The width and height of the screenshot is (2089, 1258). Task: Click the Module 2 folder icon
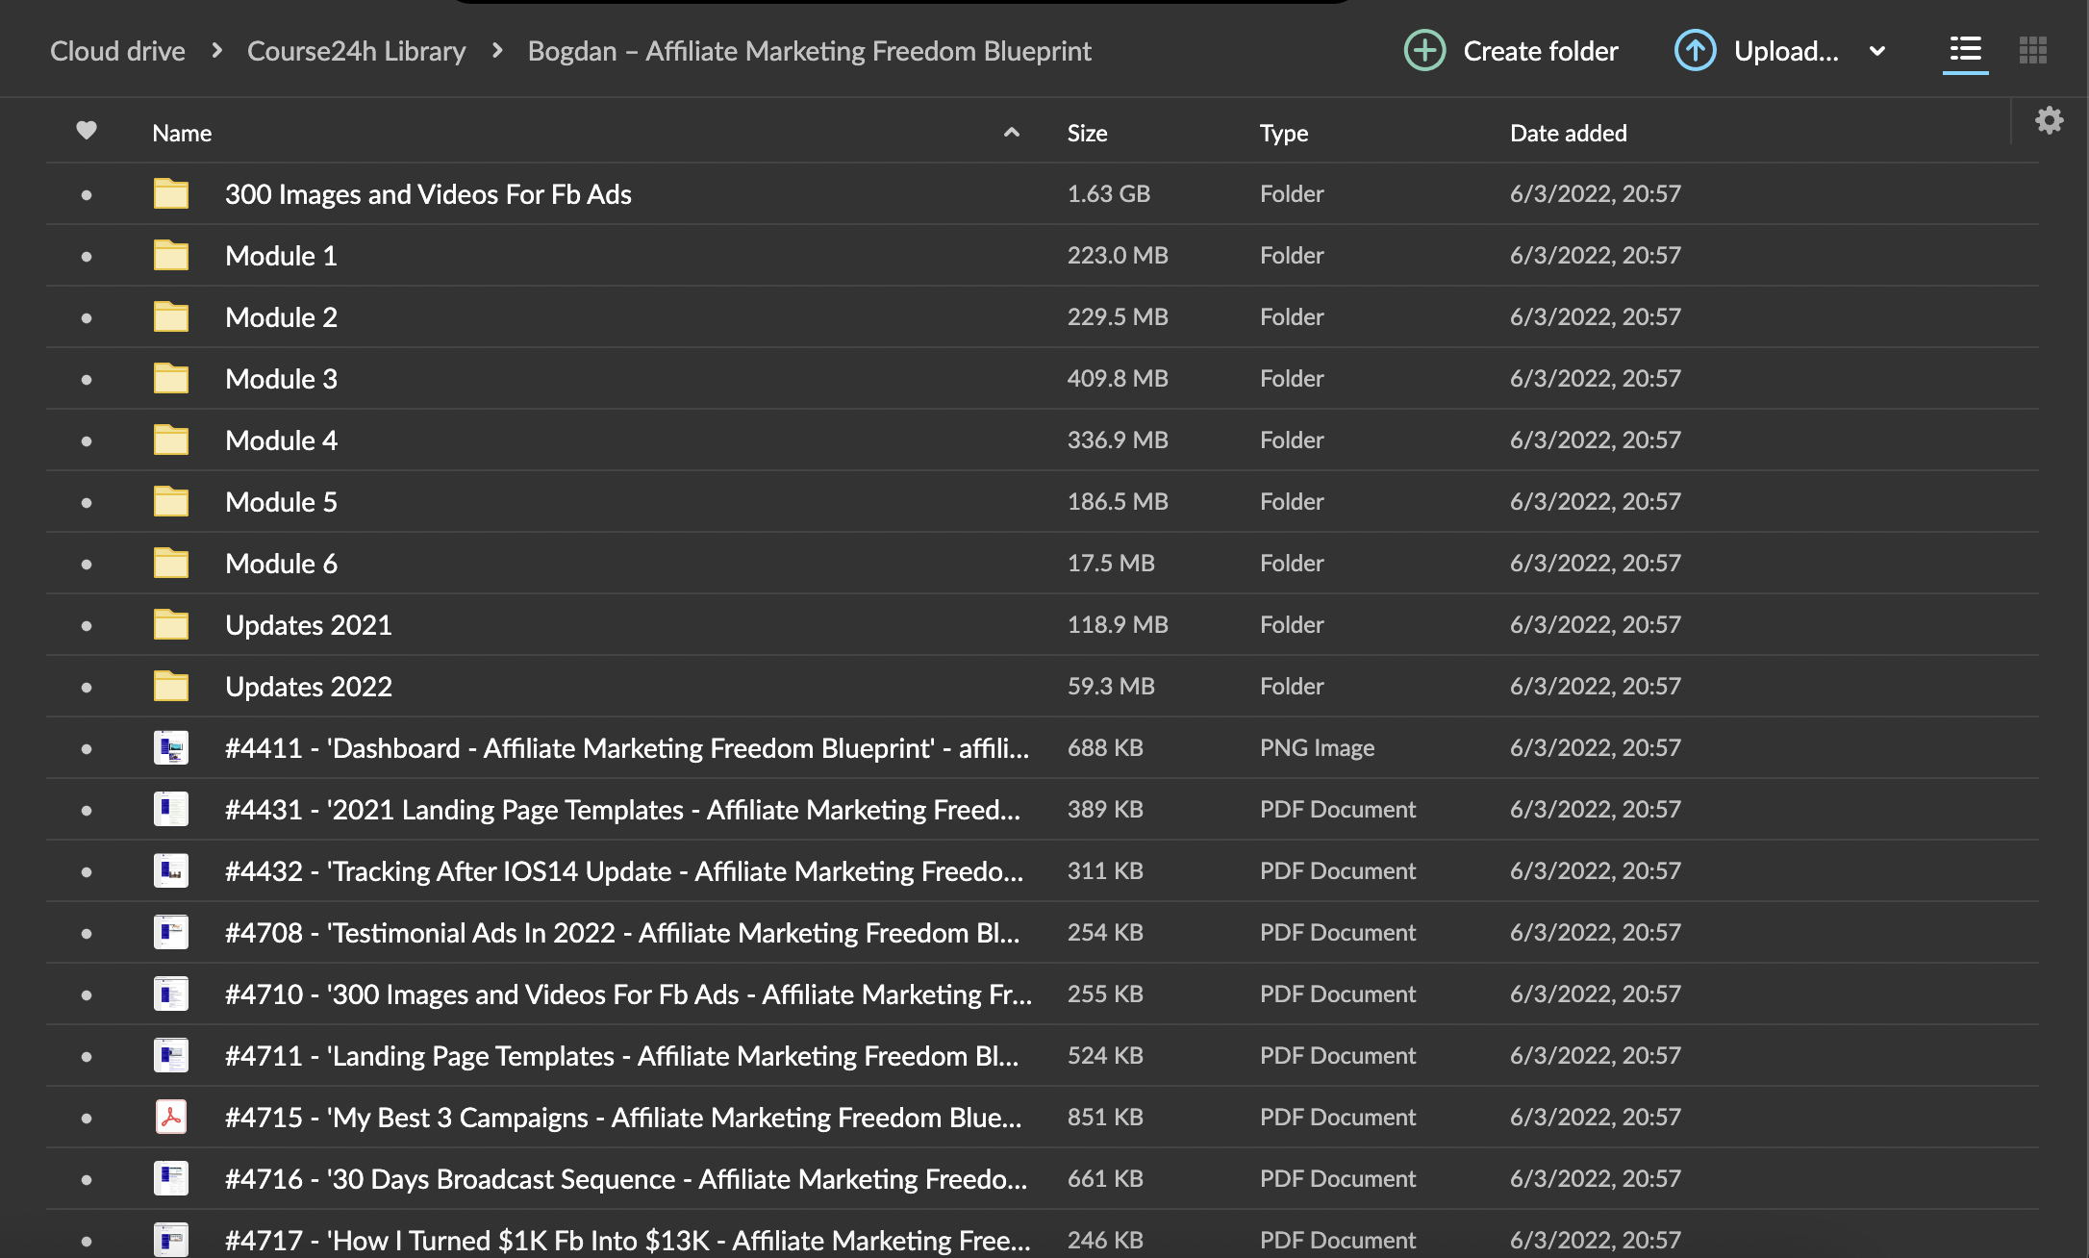(x=171, y=316)
